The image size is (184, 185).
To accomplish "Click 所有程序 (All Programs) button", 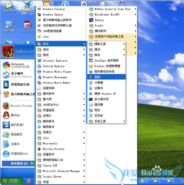I will tap(18, 164).
